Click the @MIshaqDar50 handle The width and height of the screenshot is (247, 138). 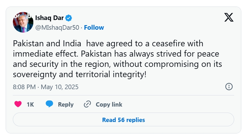tap(57, 28)
